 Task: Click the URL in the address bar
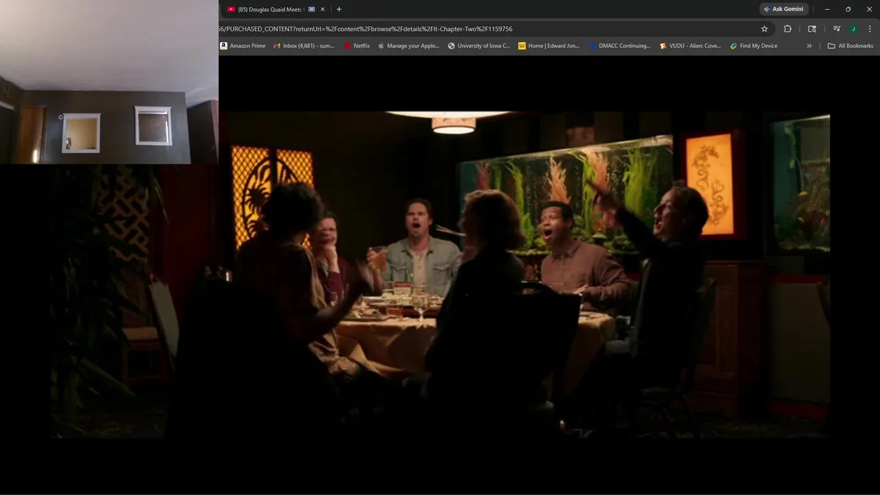tap(366, 29)
